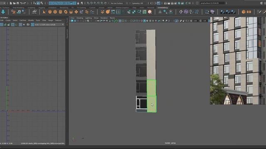Click the Undo arrow icon
The width and height of the screenshot is (266, 149).
21,3
